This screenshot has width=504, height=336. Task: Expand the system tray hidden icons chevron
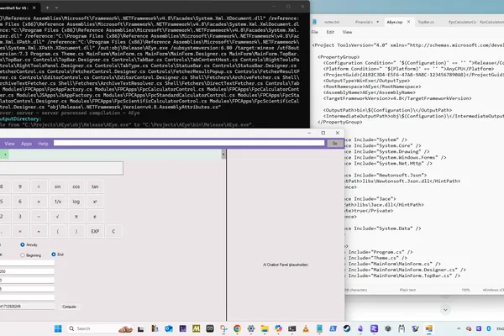(x=459, y=328)
